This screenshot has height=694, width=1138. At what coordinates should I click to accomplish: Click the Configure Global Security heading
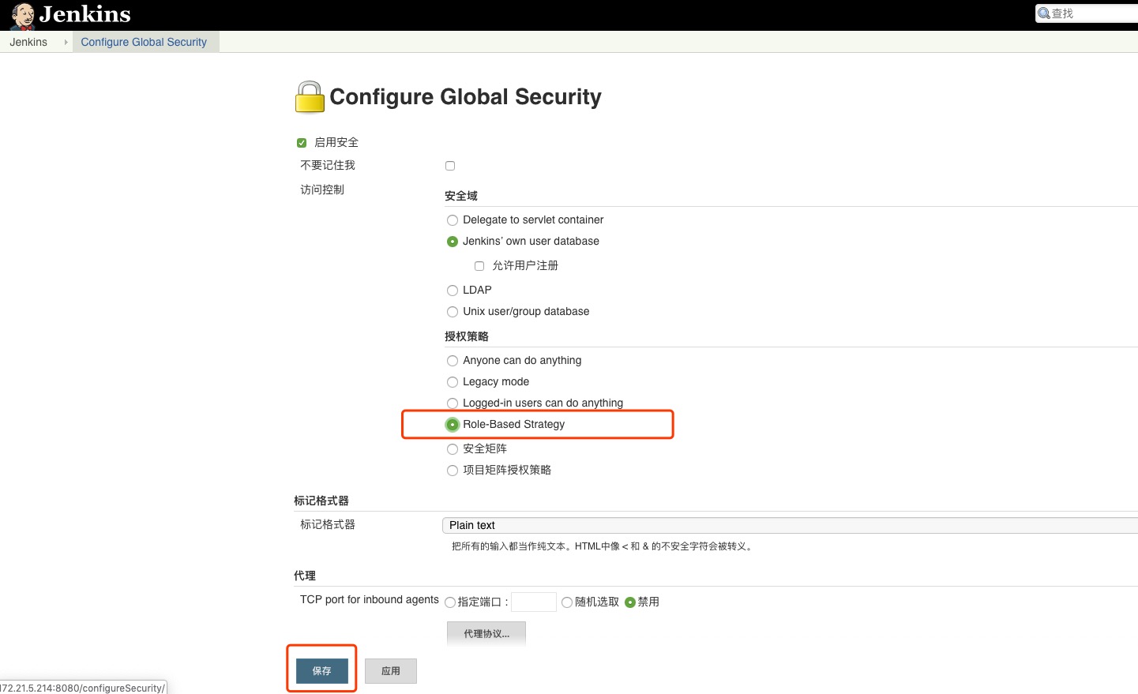pyautogui.click(x=465, y=96)
